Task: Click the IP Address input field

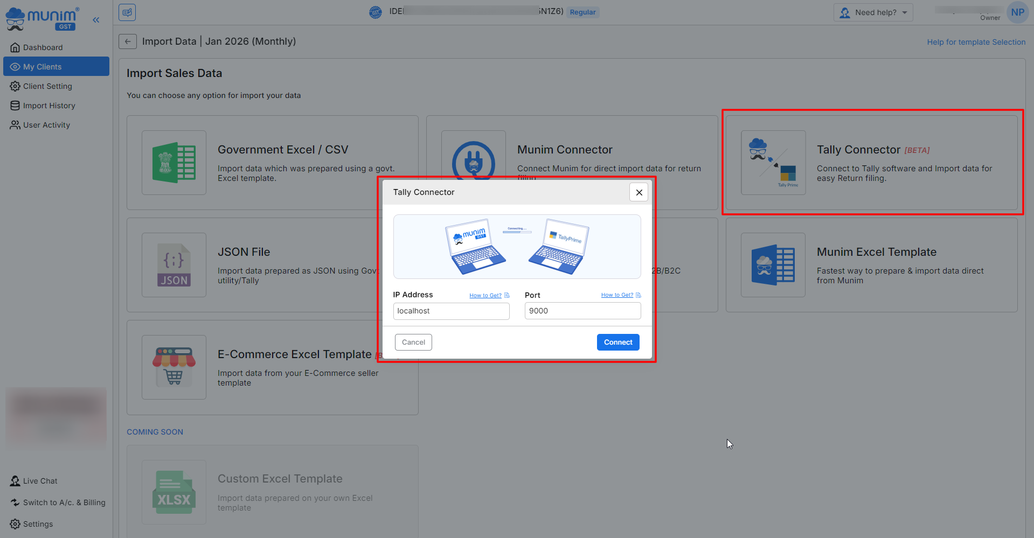Action: point(451,311)
